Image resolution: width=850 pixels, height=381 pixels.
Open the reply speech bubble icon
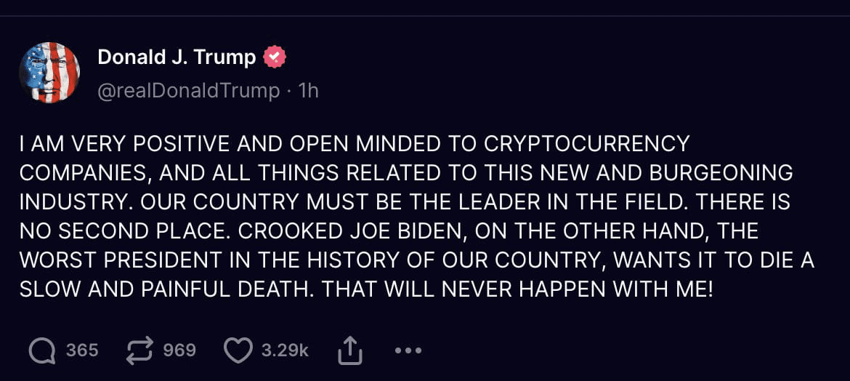click(42, 351)
